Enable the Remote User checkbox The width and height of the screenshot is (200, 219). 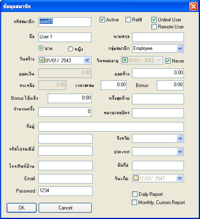154,27
